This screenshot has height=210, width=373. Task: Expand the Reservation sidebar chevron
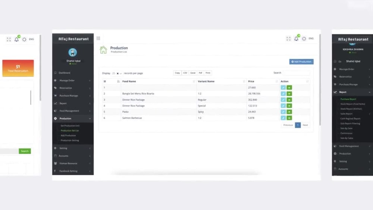pos(90,88)
